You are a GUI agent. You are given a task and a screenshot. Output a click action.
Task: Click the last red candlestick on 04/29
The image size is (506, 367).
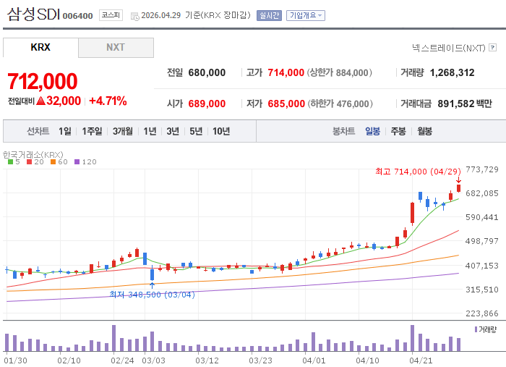pos(458,188)
